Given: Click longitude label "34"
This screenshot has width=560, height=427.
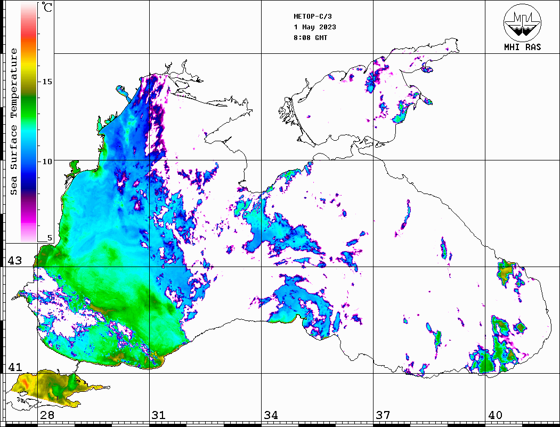Looking at the screenshot, I should coord(271,415).
